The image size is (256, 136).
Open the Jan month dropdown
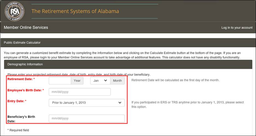(100, 81)
